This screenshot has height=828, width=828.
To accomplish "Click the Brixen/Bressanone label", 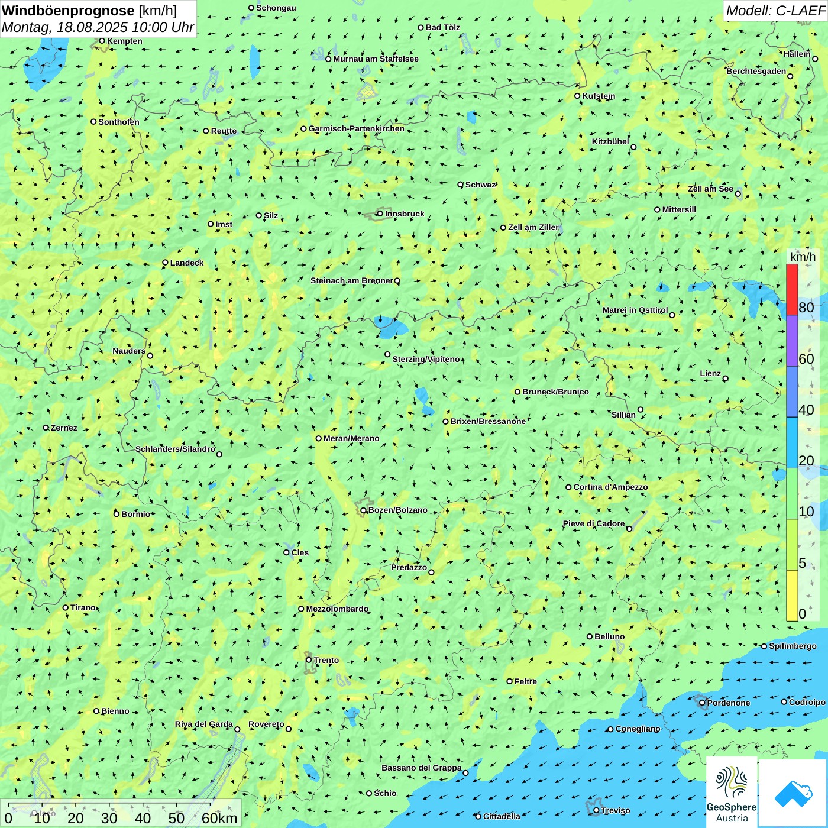I will coord(488,421).
